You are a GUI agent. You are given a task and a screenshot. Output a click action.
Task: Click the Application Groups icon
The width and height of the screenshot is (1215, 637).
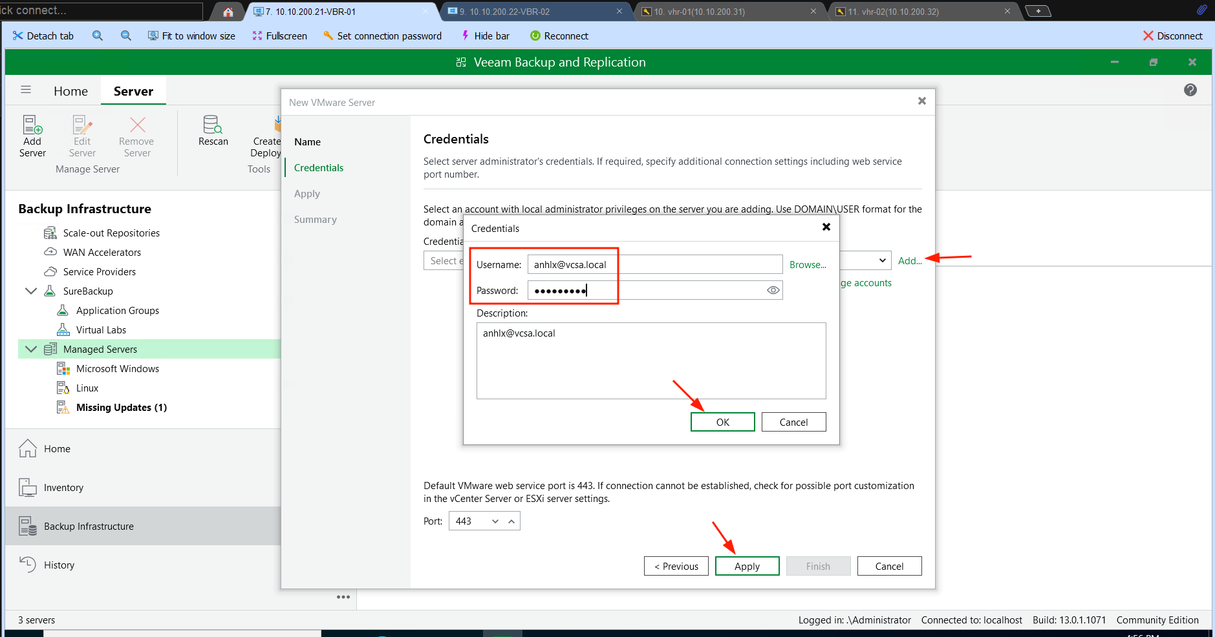[63, 310]
